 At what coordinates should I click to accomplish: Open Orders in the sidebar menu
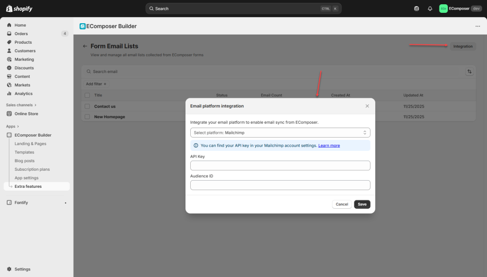(x=21, y=34)
